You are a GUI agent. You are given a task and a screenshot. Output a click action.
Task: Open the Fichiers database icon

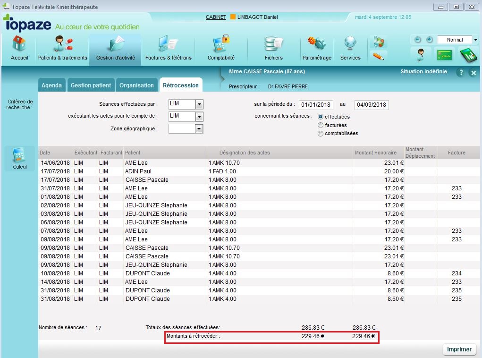tap(273, 48)
